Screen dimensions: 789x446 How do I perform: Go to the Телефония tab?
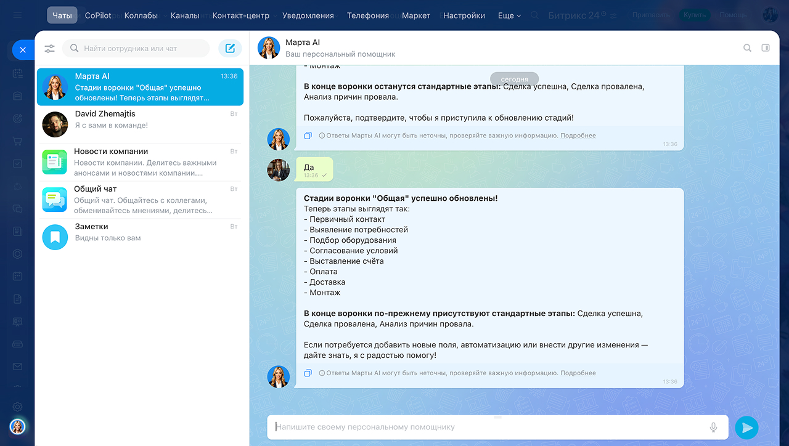click(x=367, y=15)
